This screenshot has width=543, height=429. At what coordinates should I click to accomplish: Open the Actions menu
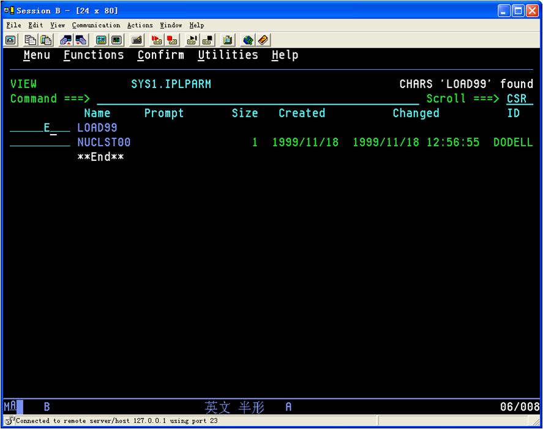click(140, 25)
